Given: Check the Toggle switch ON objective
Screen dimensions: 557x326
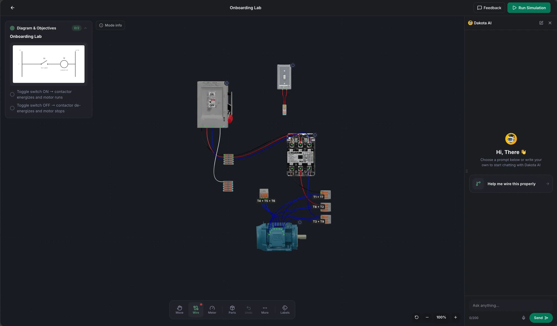Looking at the screenshot, I should tap(12, 94).
